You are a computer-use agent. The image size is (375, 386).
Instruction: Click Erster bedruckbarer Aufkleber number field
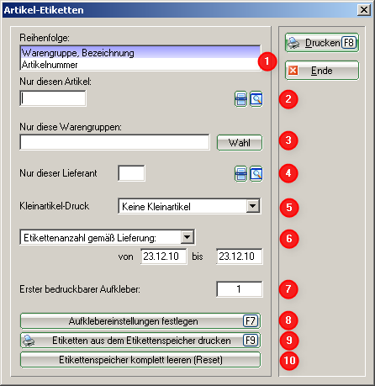point(240,289)
